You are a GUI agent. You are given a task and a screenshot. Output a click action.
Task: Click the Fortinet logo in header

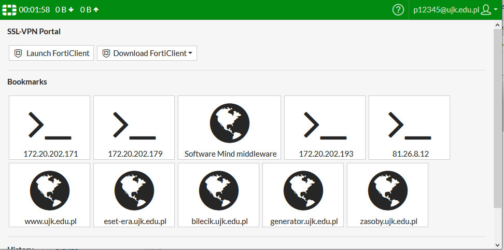point(9,10)
